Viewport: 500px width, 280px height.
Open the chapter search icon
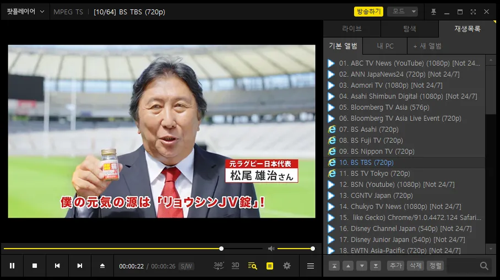[x=253, y=266]
